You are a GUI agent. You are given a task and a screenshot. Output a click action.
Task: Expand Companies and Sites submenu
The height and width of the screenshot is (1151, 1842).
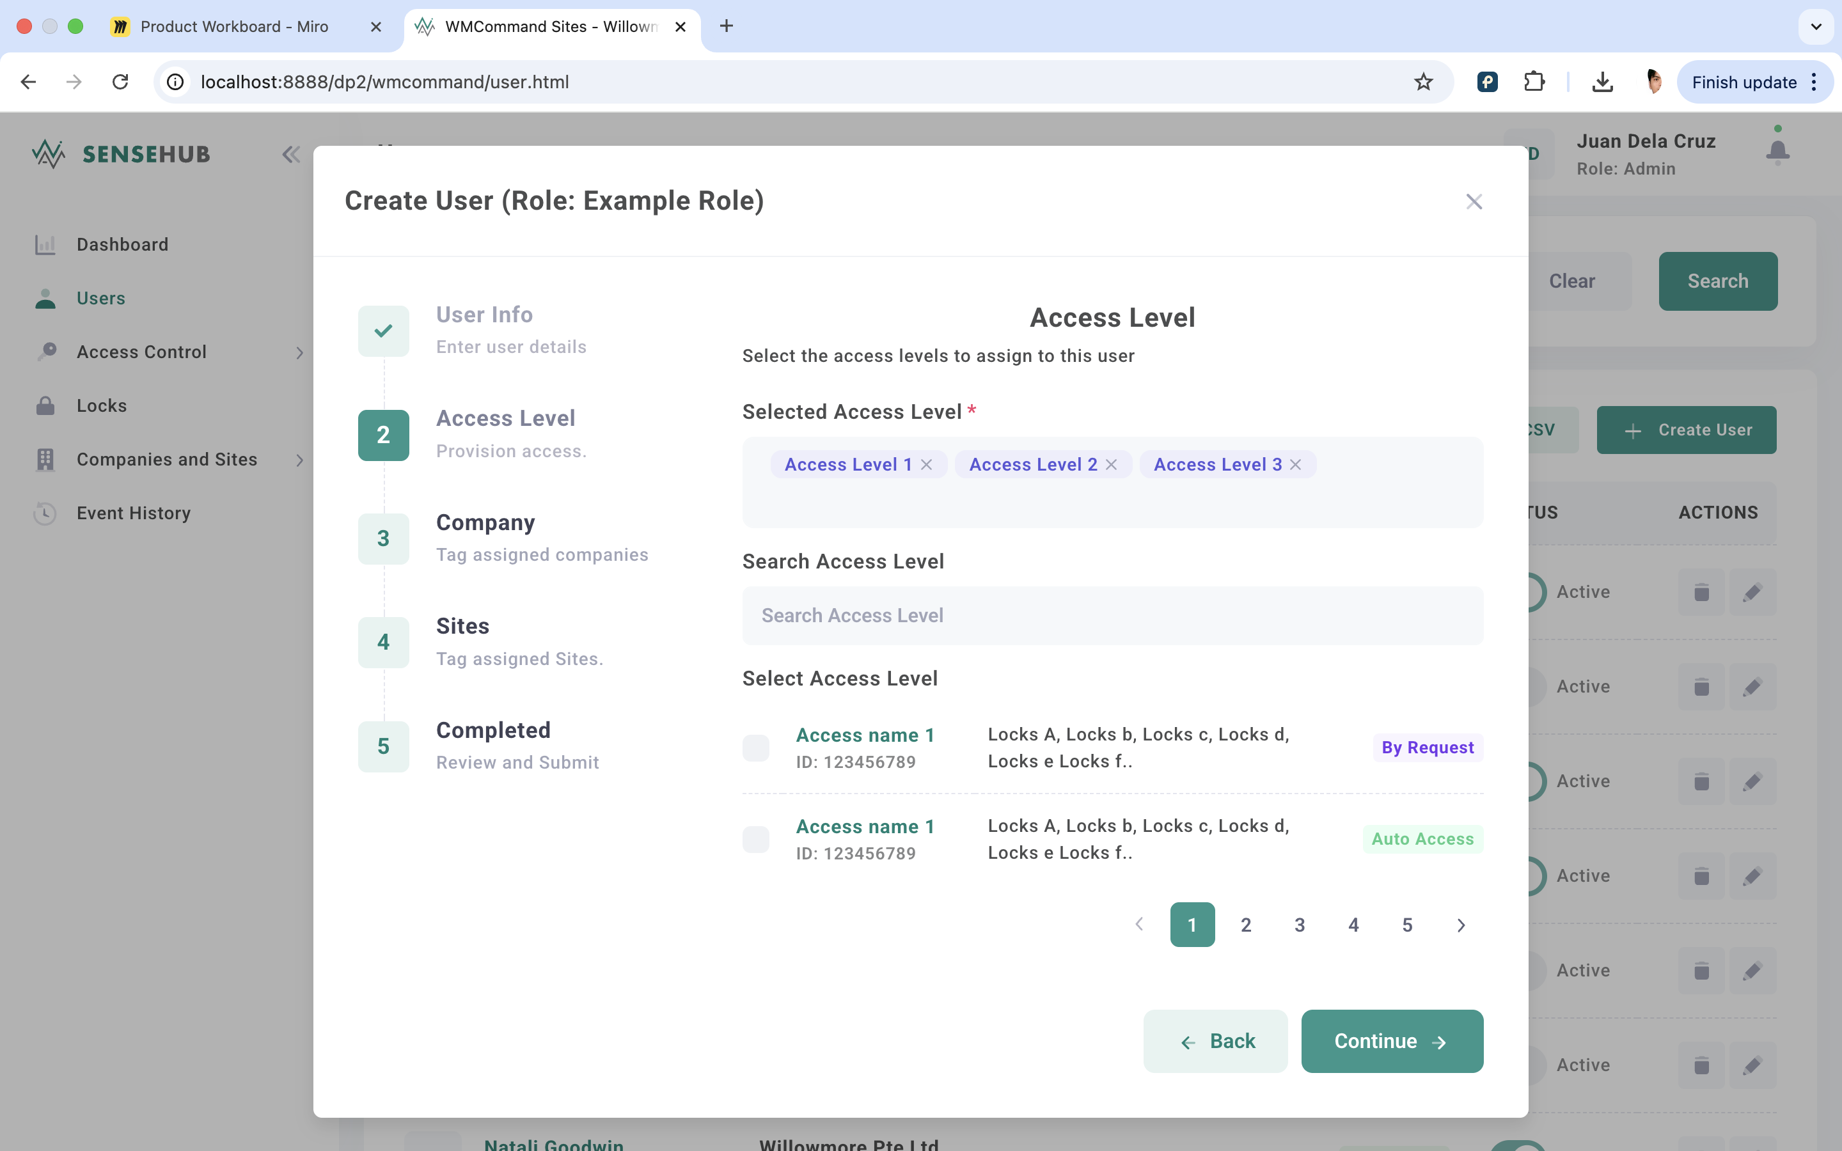tap(168, 459)
